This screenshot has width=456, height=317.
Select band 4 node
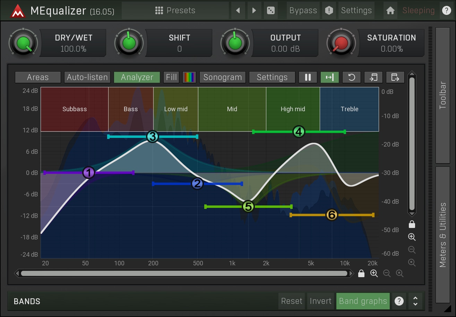(299, 132)
